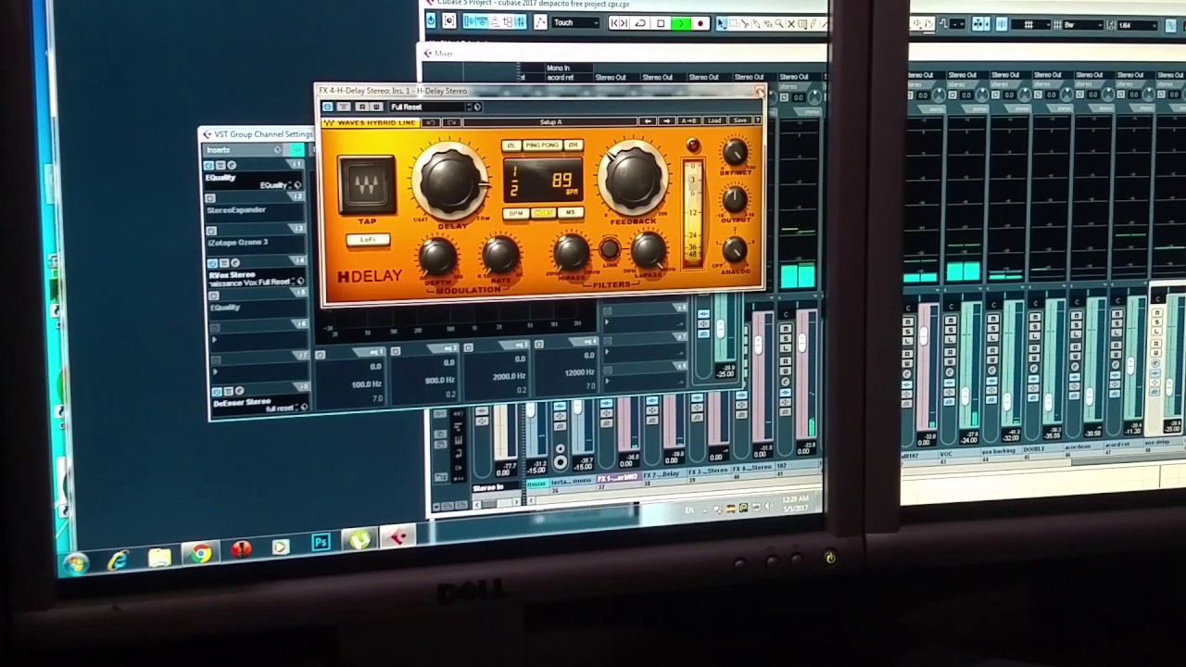1186x667 pixels.
Task: Select MS delay time mode
Action: [571, 213]
